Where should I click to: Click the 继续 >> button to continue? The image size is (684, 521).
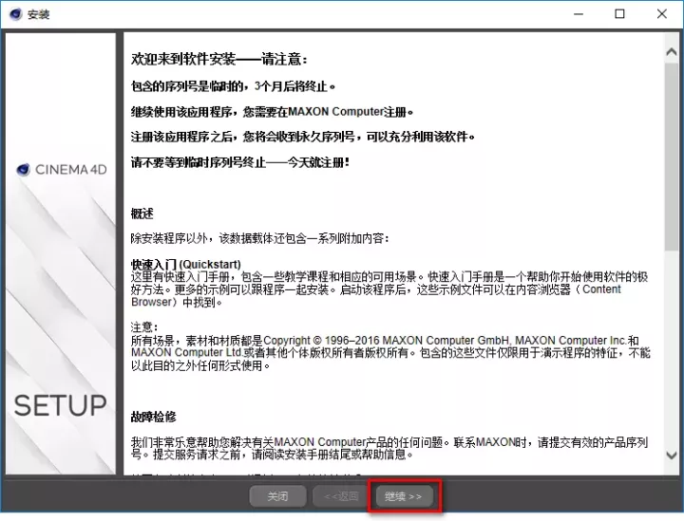406,496
